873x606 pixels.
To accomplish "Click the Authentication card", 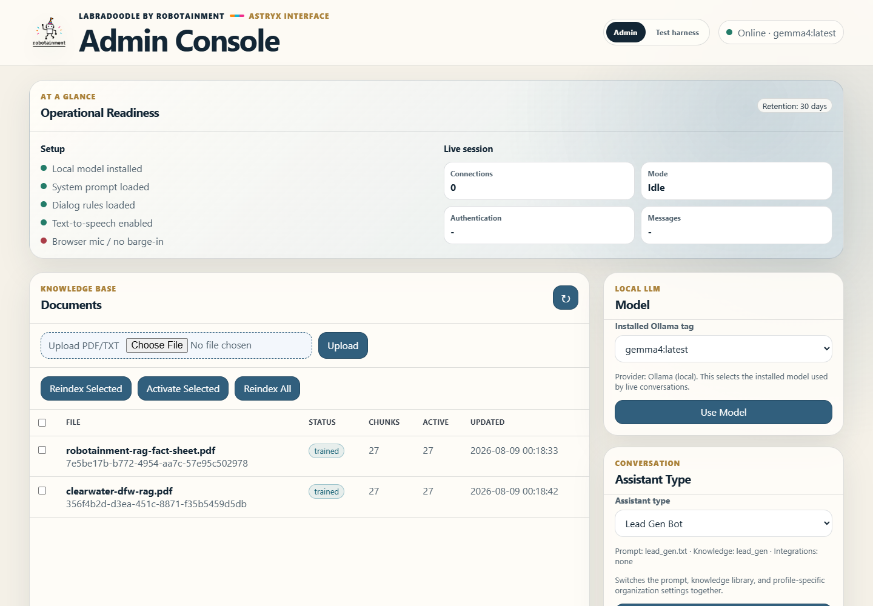I will [539, 225].
